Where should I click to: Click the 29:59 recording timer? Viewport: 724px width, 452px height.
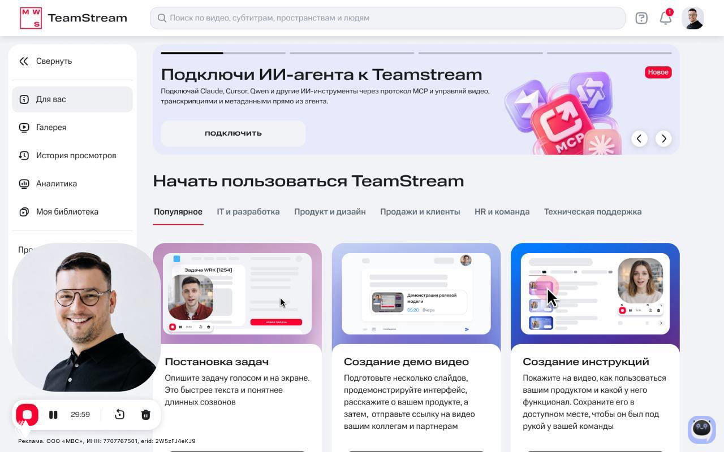click(80, 415)
